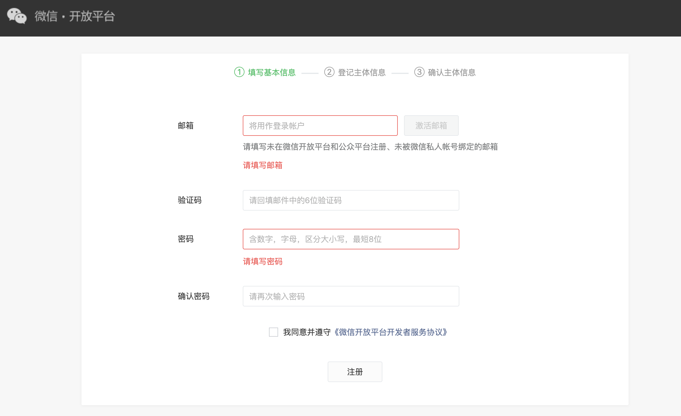Click the 邮箱 field label
The height and width of the screenshot is (416, 681).
(186, 126)
